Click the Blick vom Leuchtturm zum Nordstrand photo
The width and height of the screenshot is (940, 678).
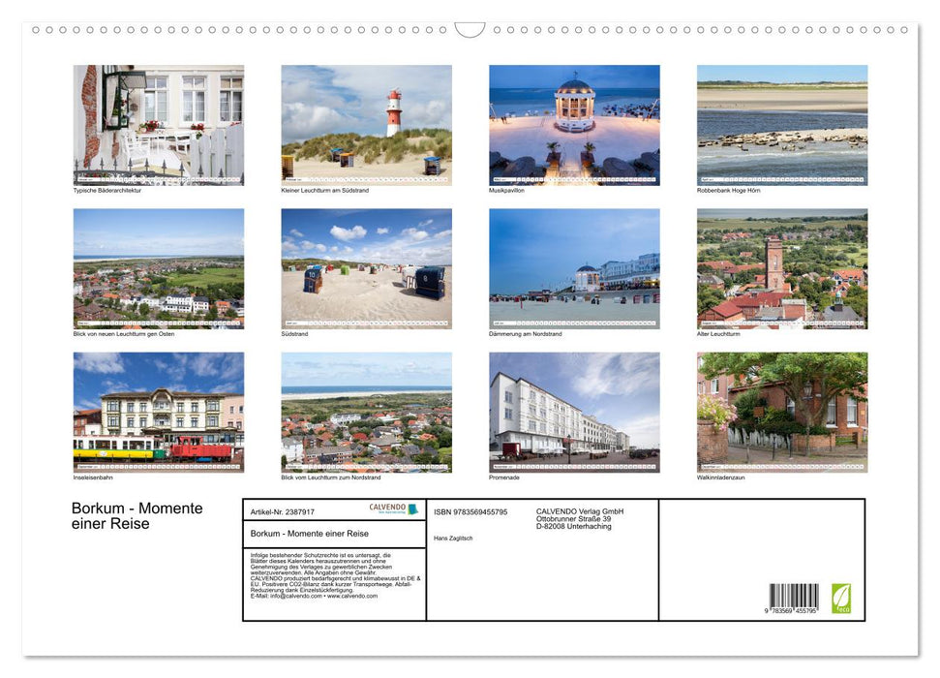coord(366,413)
